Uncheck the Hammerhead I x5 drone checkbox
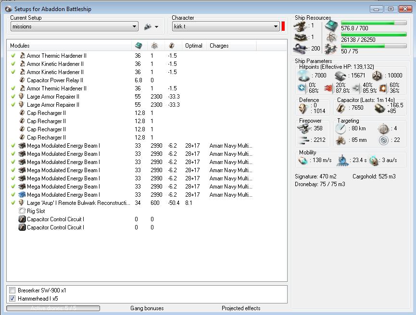This screenshot has width=416, height=315. pyautogui.click(x=12, y=298)
